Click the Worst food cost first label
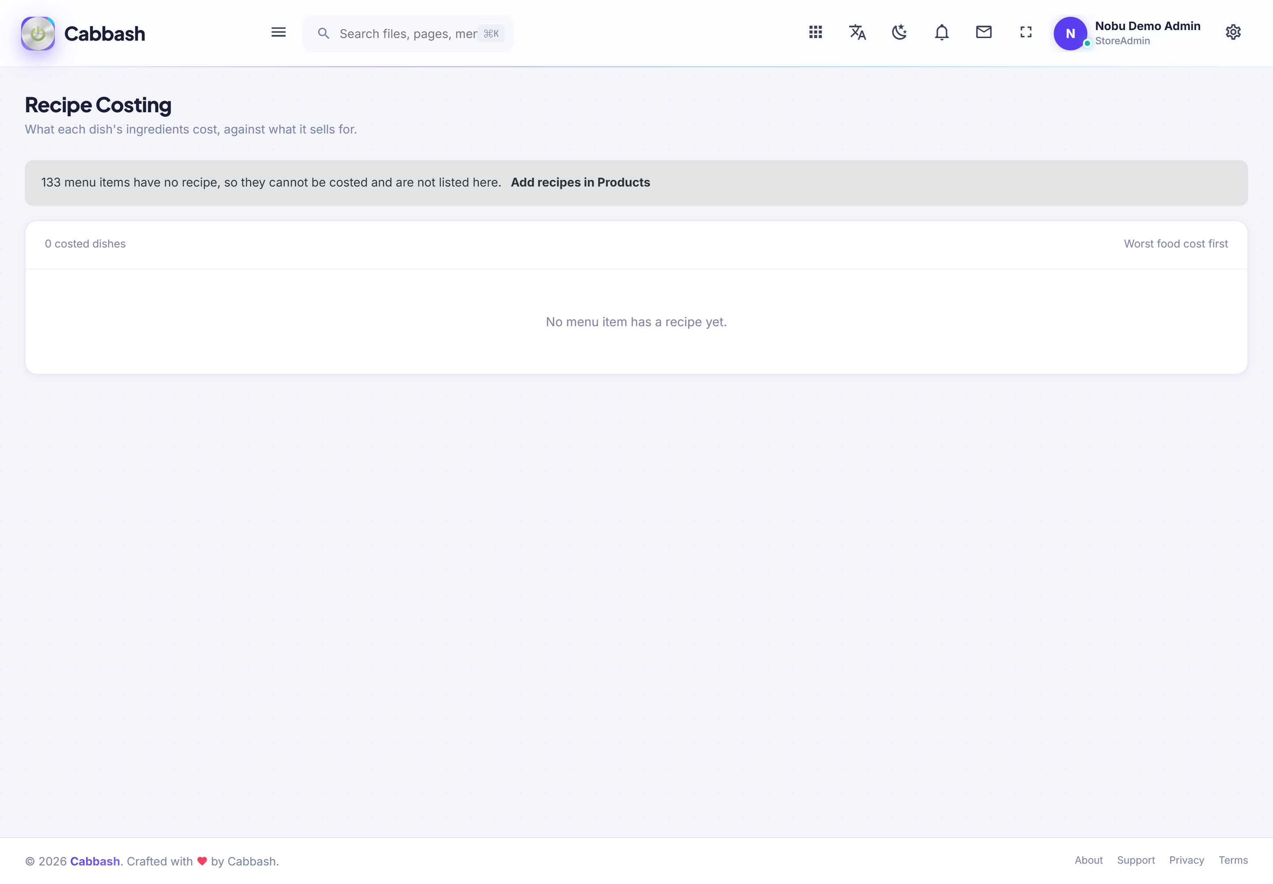1273x884 pixels. pos(1176,244)
